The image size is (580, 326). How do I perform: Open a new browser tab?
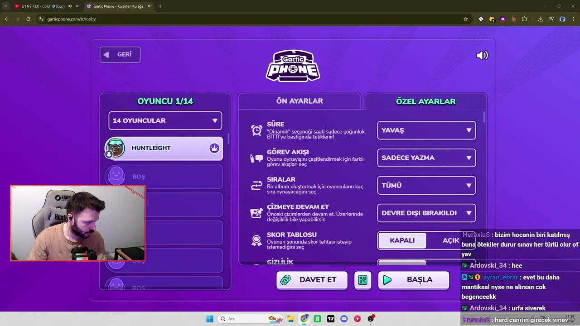click(x=160, y=6)
